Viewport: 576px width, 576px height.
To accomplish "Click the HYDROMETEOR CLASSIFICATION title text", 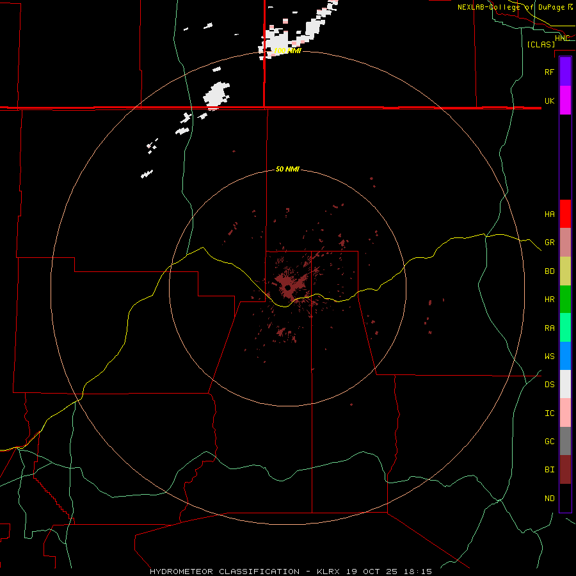I will (x=225, y=572).
